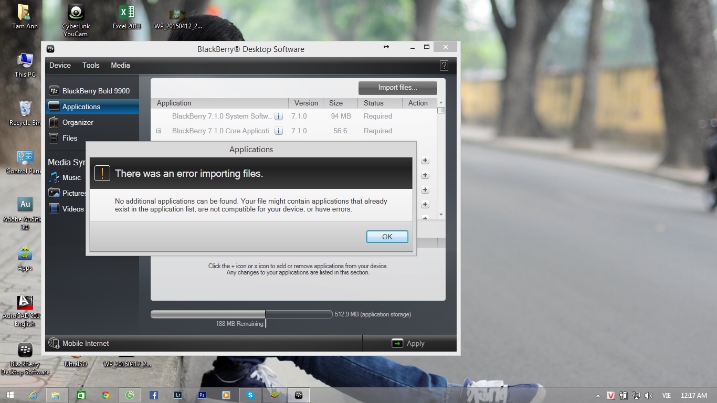
Task: Click OK in the import error dialog
Action: pyautogui.click(x=387, y=237)
